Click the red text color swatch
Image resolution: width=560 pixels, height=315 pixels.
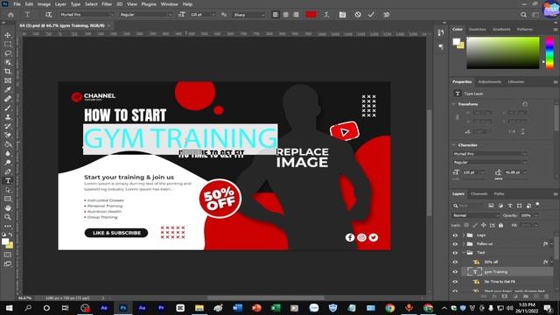(311, 15)
